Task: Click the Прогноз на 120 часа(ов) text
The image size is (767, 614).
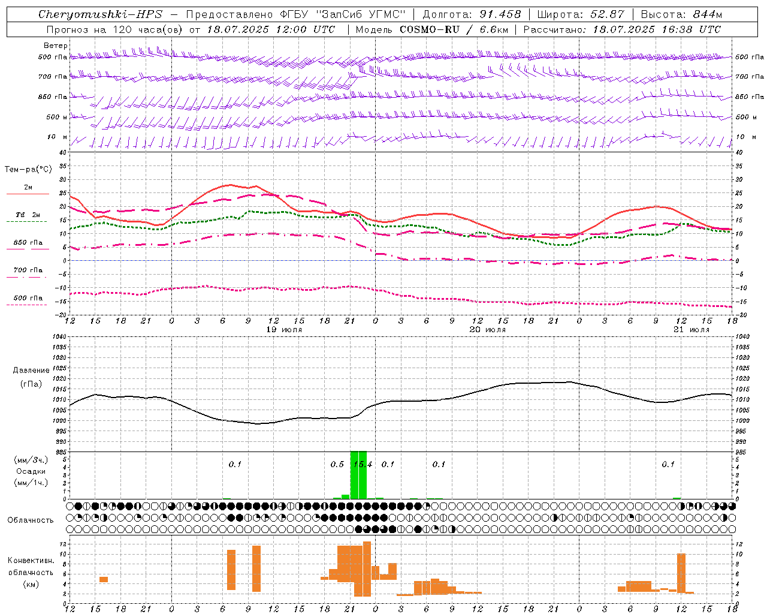Action: pos(115,29)
